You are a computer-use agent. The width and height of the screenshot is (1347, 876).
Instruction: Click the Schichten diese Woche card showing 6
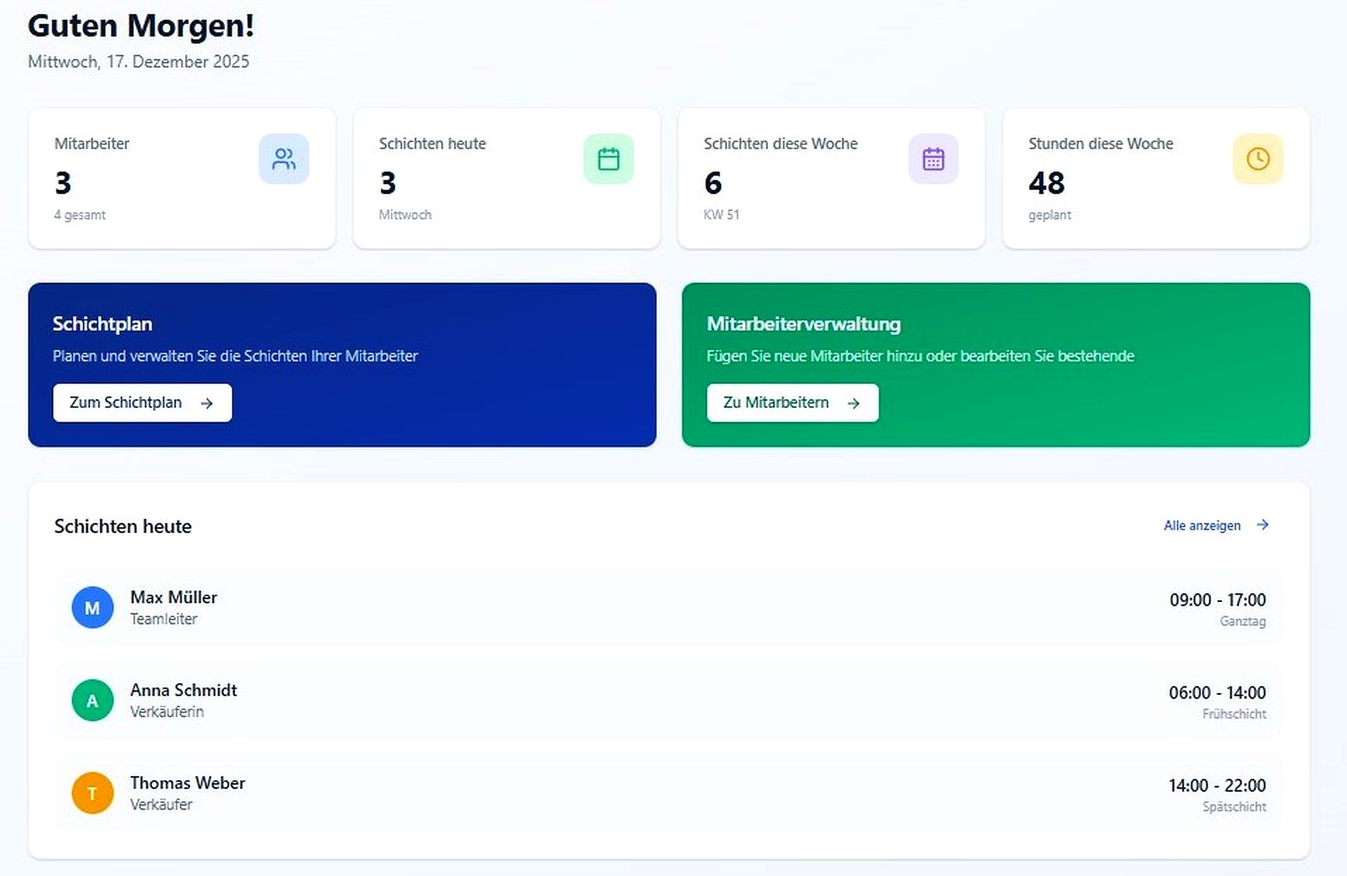click(831, 179)
